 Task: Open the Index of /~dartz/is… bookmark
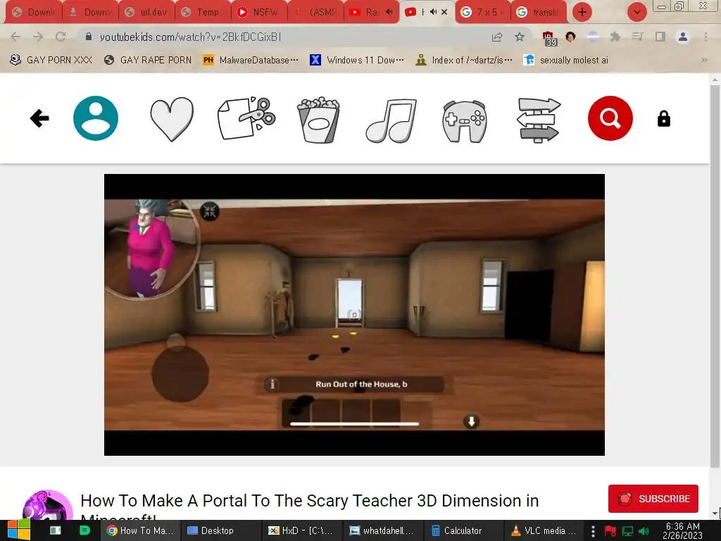point(463,61)
